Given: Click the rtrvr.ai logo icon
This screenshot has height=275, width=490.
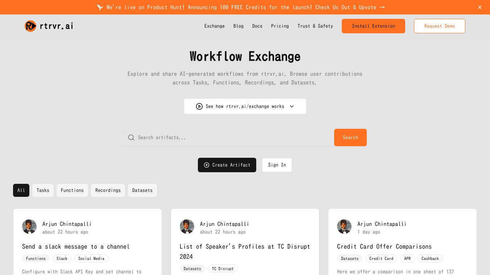Looking at the screenshot, I should pyautogui.click(x=30, y=26).
